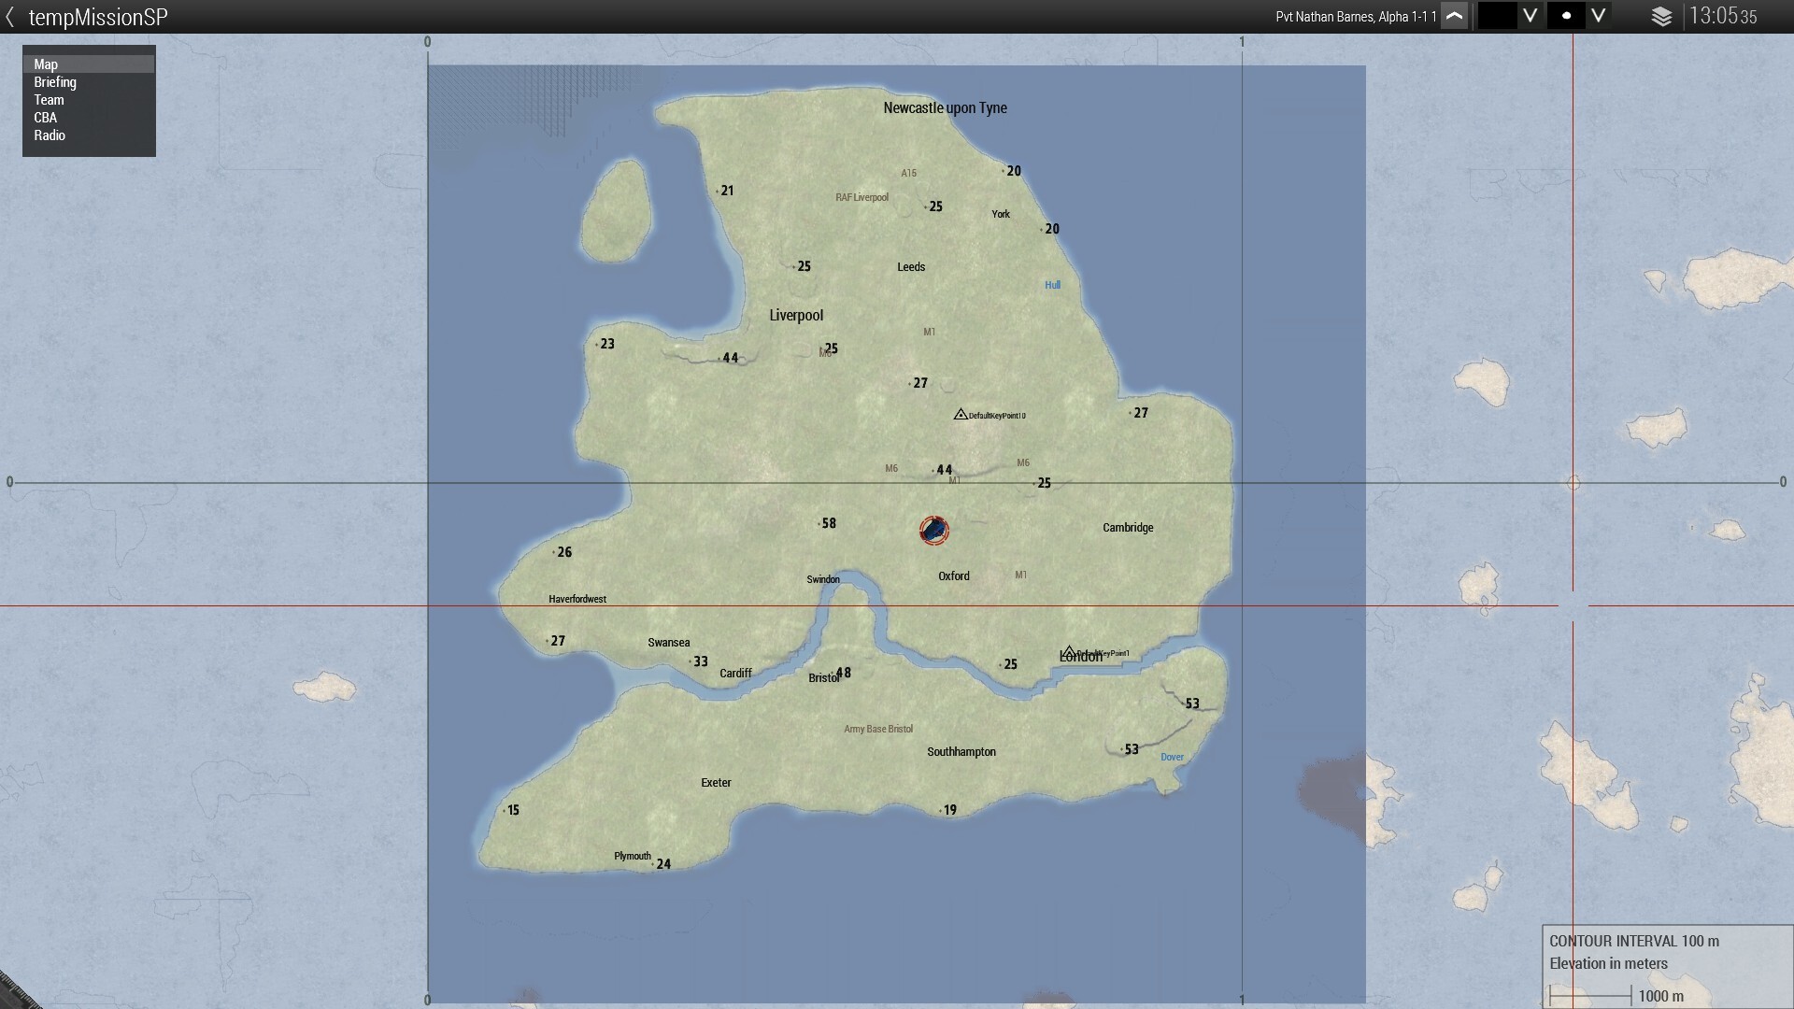Click the DefaultKeyPoint10 triangle marker
This screenshot has height=1009, width=1794.
[961, 414]
